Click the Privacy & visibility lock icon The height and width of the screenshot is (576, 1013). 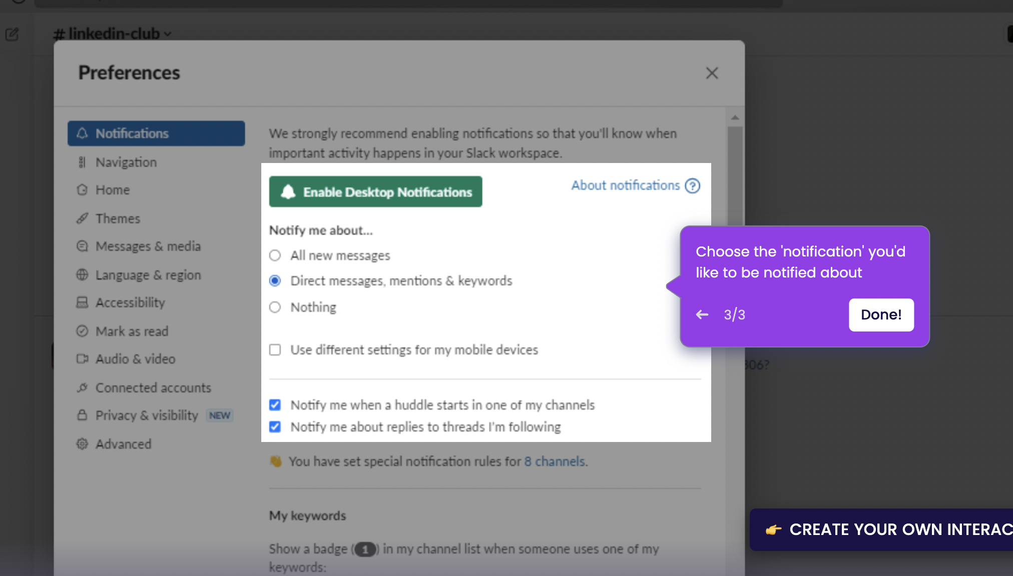82,415
